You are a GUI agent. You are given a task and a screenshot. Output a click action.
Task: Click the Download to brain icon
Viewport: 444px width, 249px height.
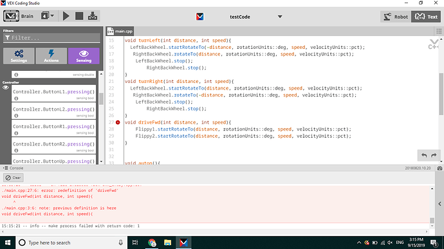point(93,16)
